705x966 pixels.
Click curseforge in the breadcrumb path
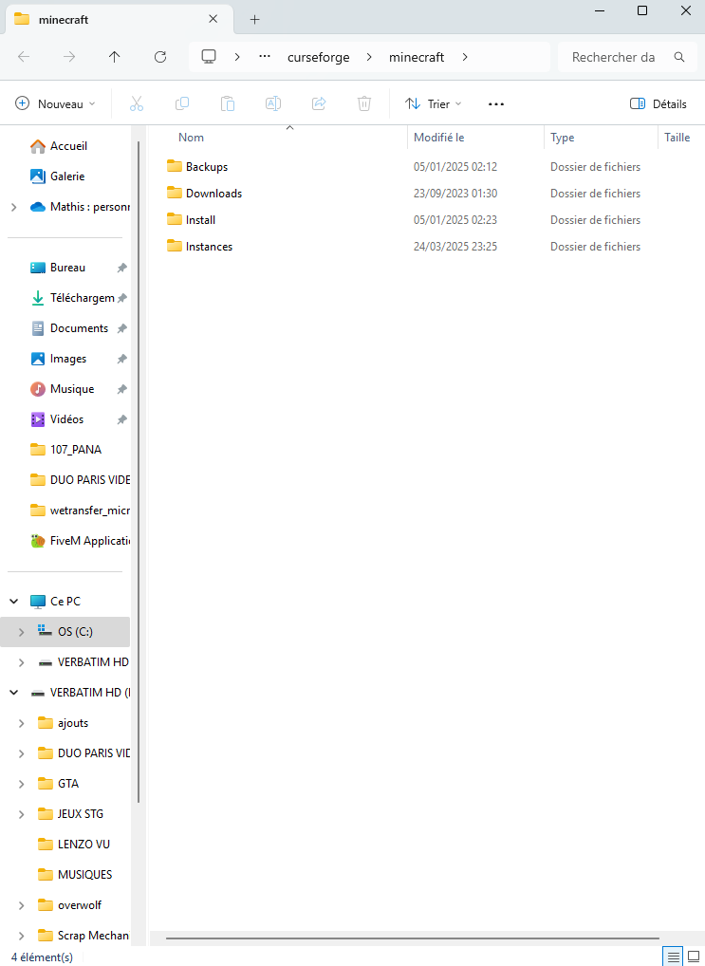pyautogui.click(x=319, y=57)
